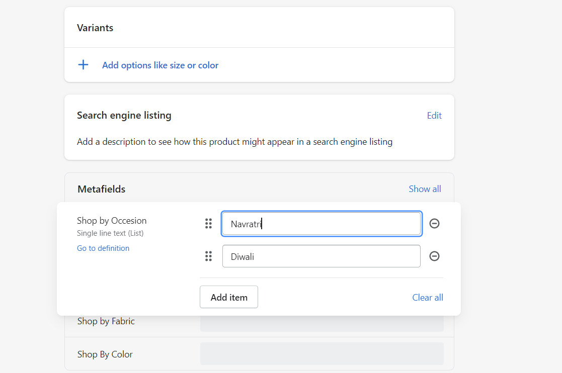Remove the Navratri list item

point(434,224)
